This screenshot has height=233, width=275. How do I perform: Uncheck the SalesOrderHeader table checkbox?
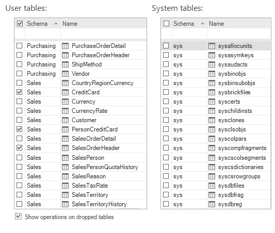pos(19,148)
